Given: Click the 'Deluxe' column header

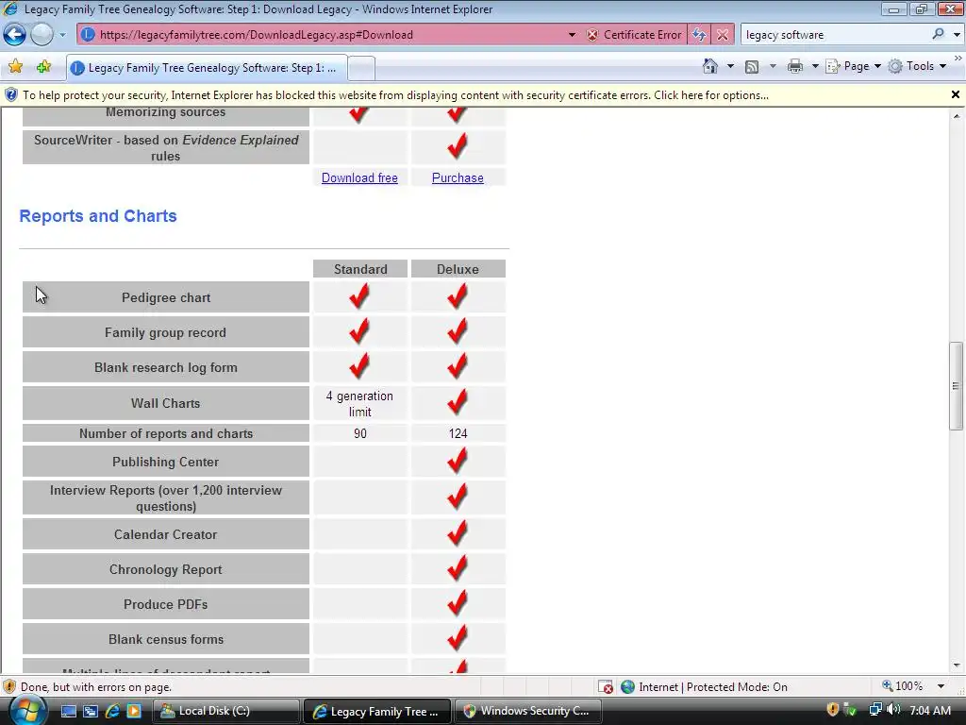Looking at the screenshot, I should [458, 269].
